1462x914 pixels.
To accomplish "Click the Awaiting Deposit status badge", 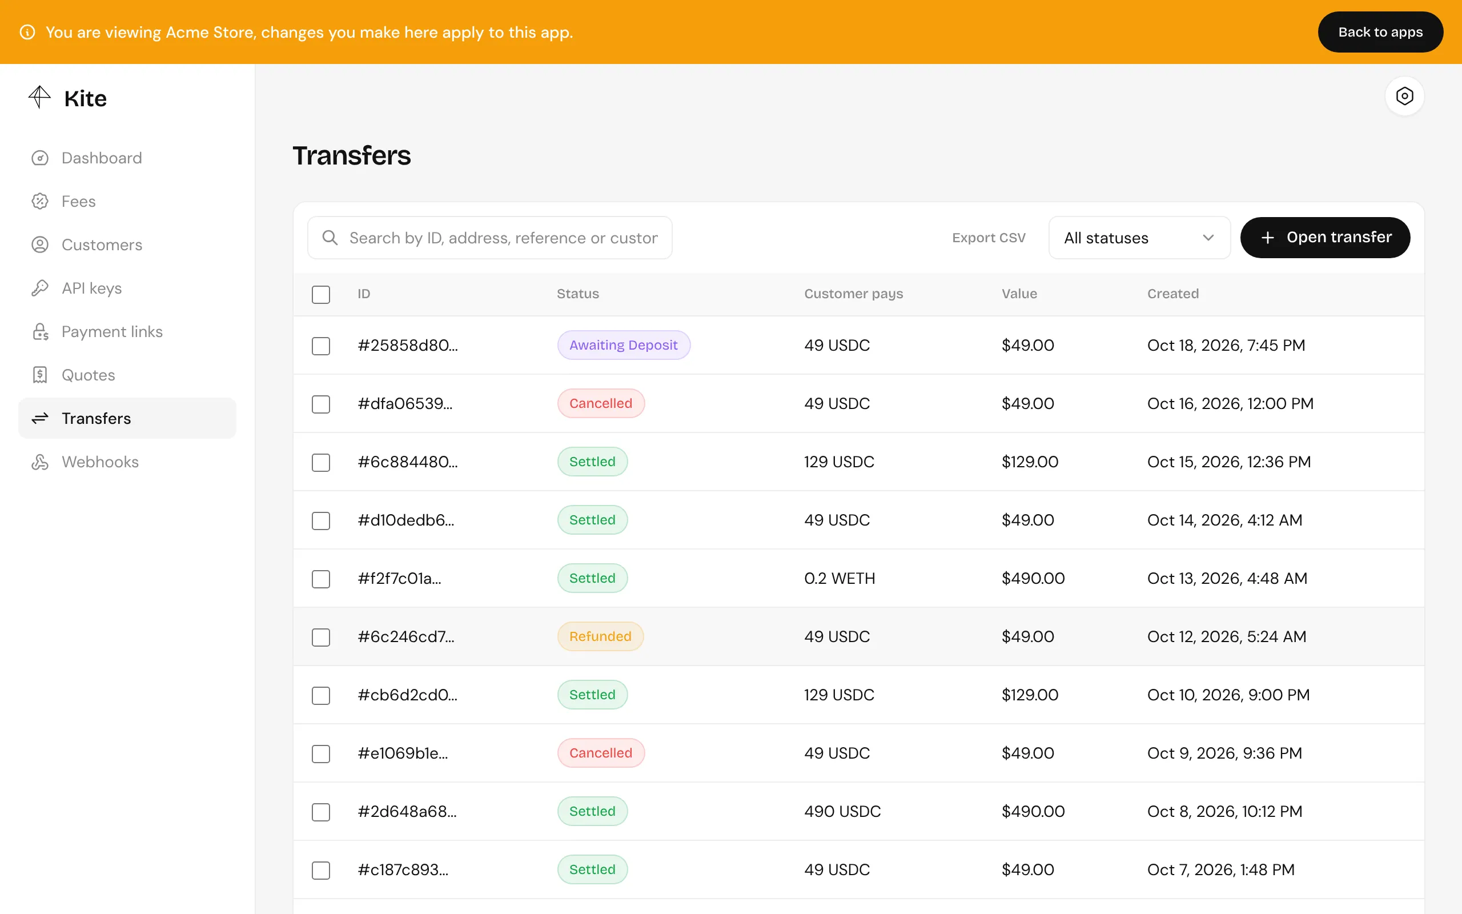I will pyautogui.click(x=624, y=345).
